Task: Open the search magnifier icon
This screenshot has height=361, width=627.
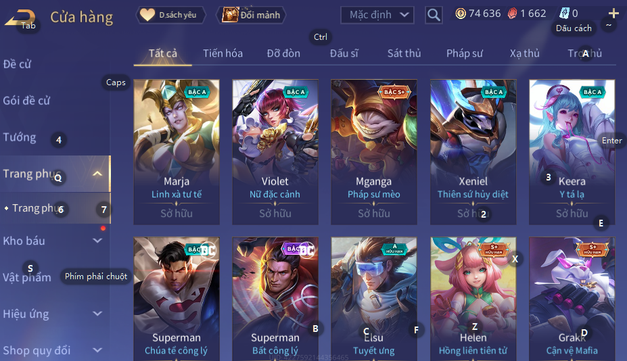Action: [434, 15]
